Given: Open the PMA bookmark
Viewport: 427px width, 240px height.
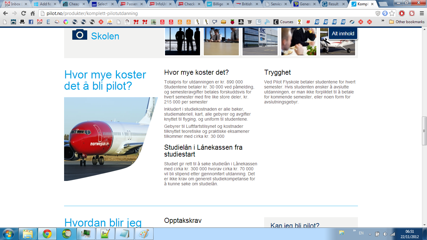Looking at the screenshot, I should (x=110, y=22).
